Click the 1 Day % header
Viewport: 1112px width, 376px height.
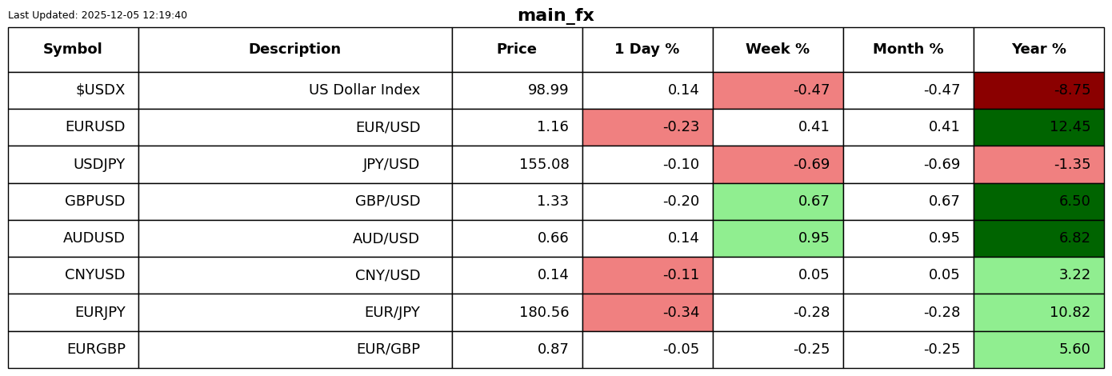[647, 50]
